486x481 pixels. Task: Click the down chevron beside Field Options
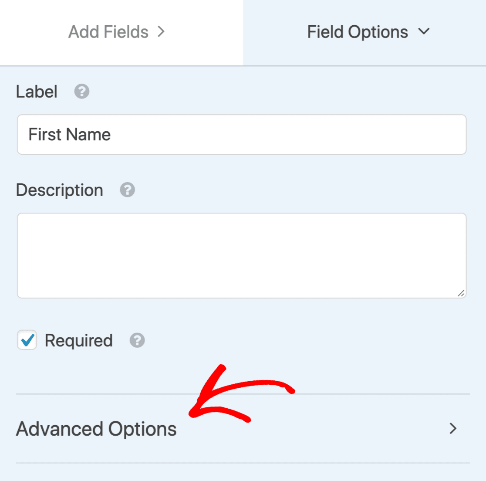pos(424,31)
